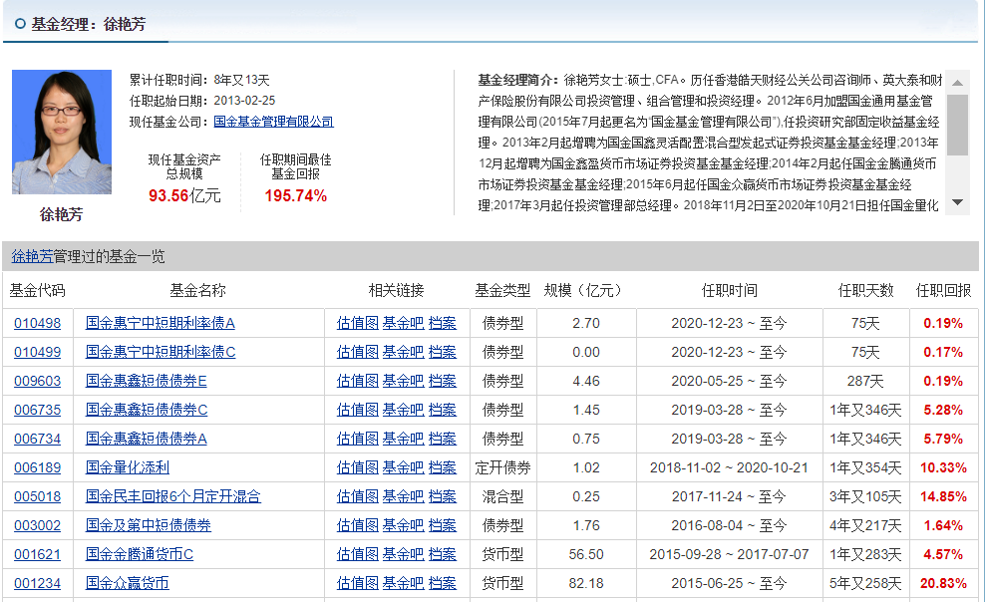Open 估值图 for fund 003002
The width and height of the screenshot is (985, 602).
358,525
